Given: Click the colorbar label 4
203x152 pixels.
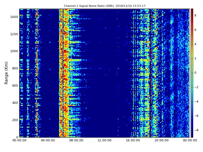Looking at the screenshot, I should [195, 44].
